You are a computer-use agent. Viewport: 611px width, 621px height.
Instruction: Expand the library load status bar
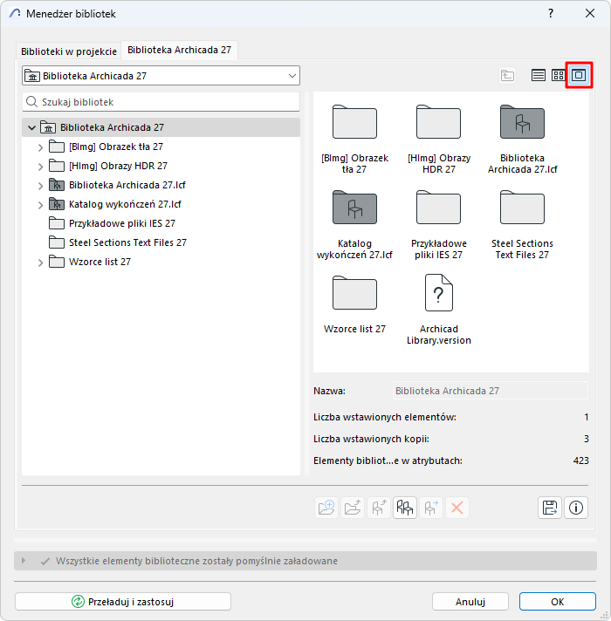point(24,561)
